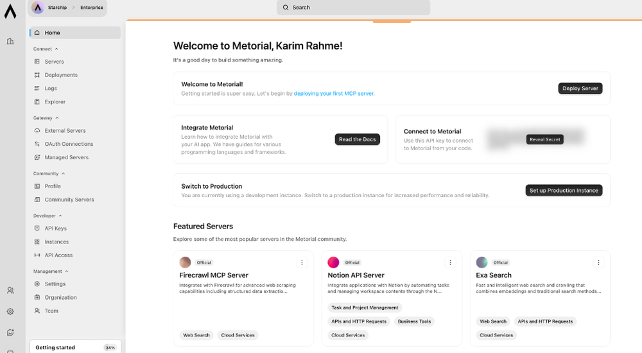642x353 pixels.
Task: Click the External Servers cloud icon
Action: pos(37,131)
